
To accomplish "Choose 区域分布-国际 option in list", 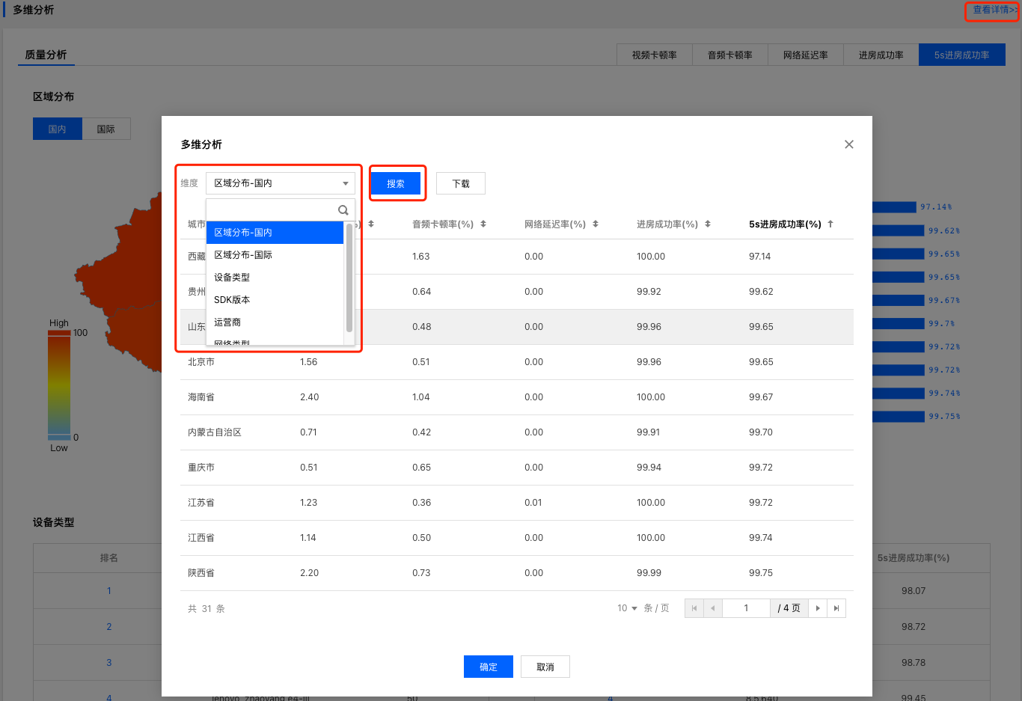I will point(243,255).
